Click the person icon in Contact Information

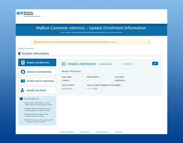[23, 72]
